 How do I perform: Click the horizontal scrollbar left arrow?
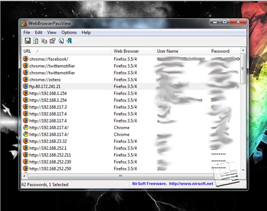click(x=24, y=176)
